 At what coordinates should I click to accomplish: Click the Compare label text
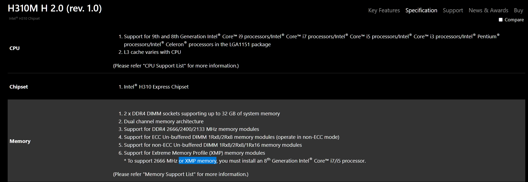click(x=514, y=20)
